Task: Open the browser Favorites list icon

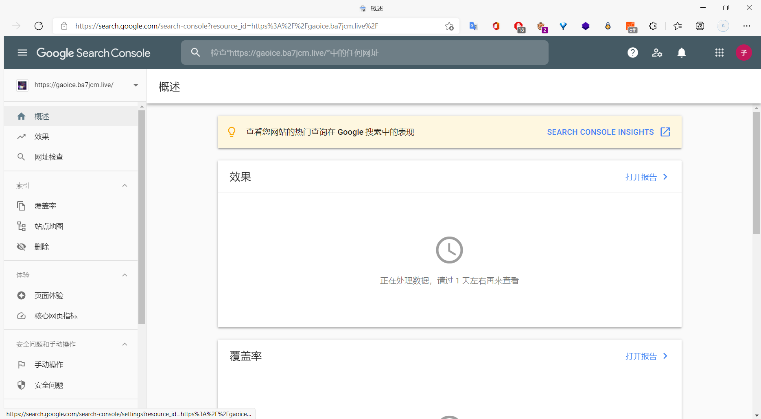Action: pyautogui.click(x=678, y=26)
